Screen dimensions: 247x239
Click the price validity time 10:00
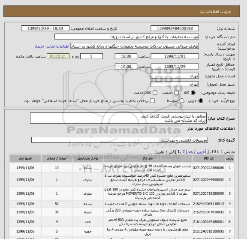(126, 67)
